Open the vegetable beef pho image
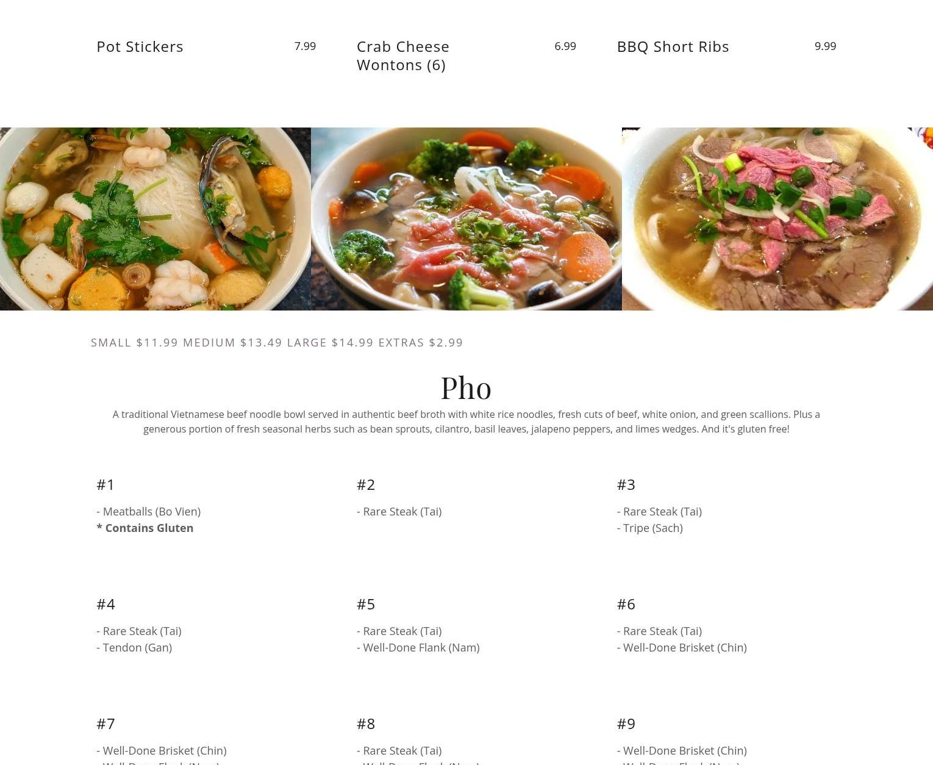Screen dimensions: 933x765 click(x=467, y=219)
